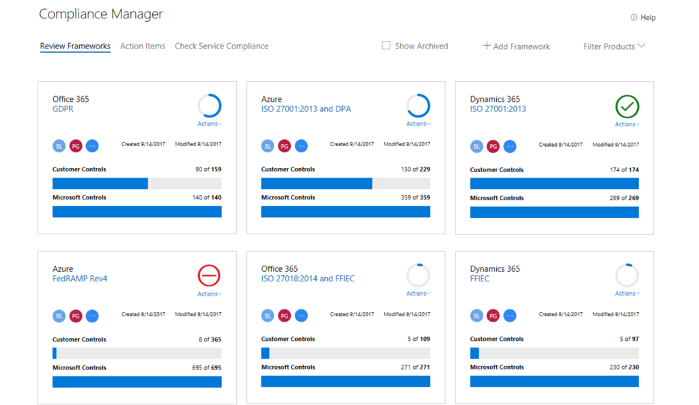Click PG avatar on Office 365 ISO 27018:2014 card
Image resolution: width=699 pixels, height=405 pixels.
coord(285,316)
